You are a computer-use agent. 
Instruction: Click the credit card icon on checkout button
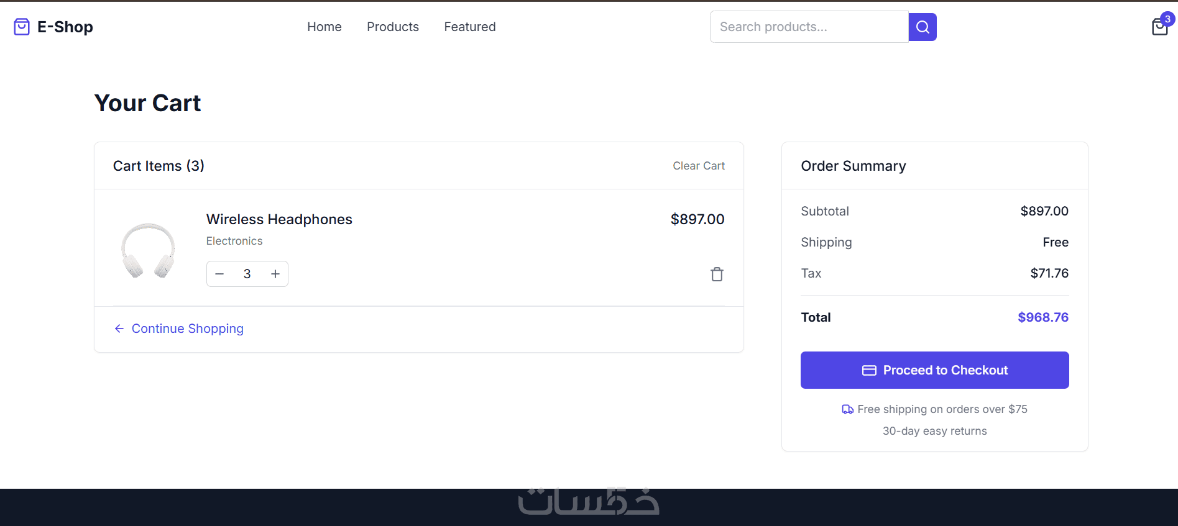(x=869, y=370)
